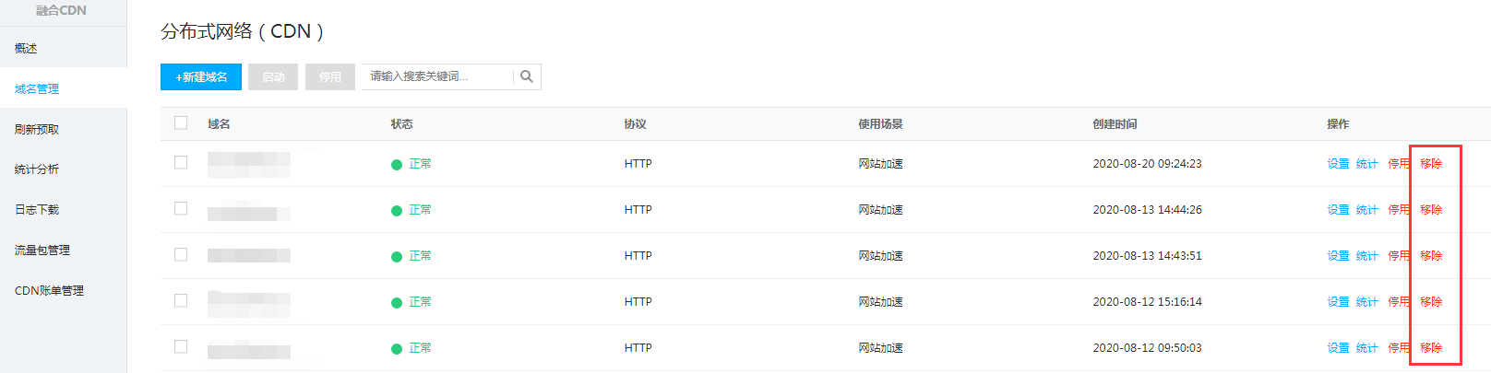
Task: Click 设置 for row 2020-08-13 14:44:26
Action: click(1338, 210)
